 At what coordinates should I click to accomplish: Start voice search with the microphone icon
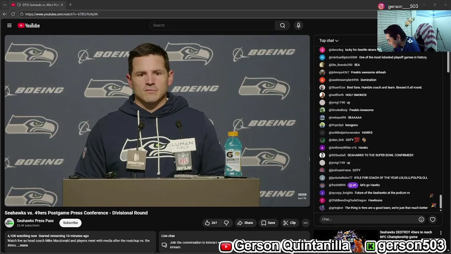(298, 25)
